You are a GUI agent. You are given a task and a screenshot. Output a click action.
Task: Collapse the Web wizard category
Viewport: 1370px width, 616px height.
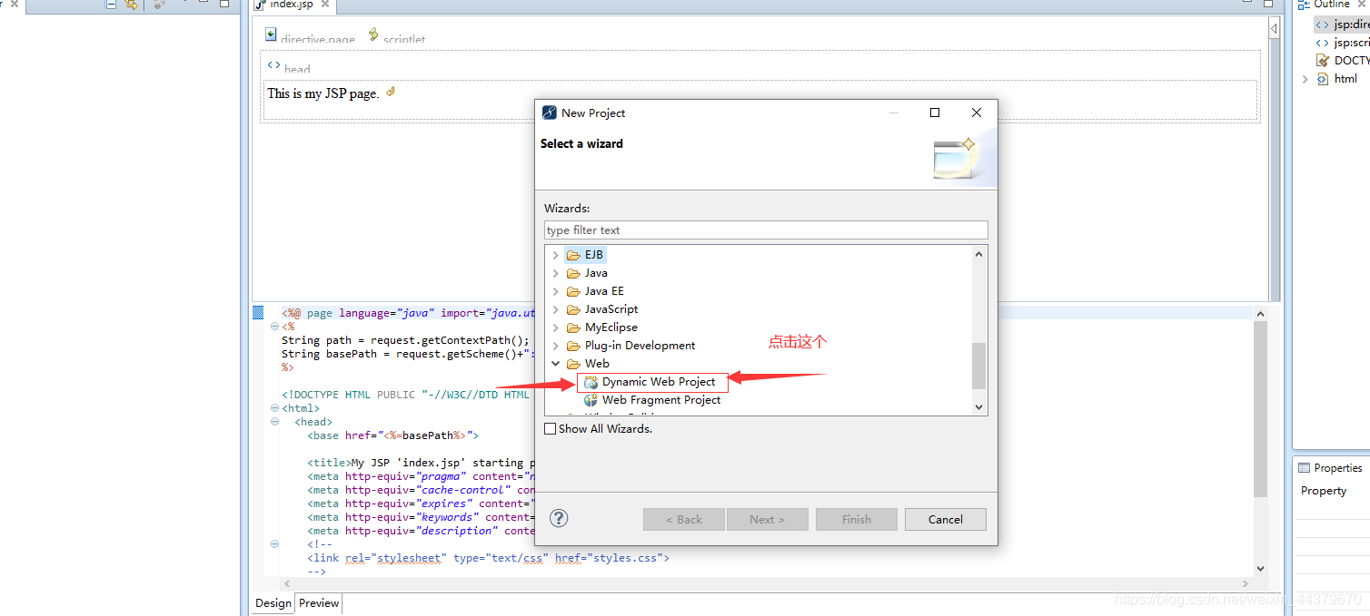point(556,364)
